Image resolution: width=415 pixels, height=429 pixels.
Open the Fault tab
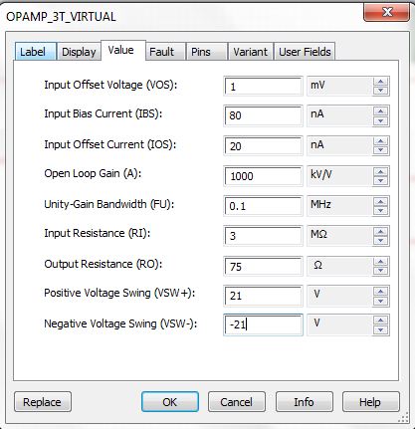click(x=165, y=52)
